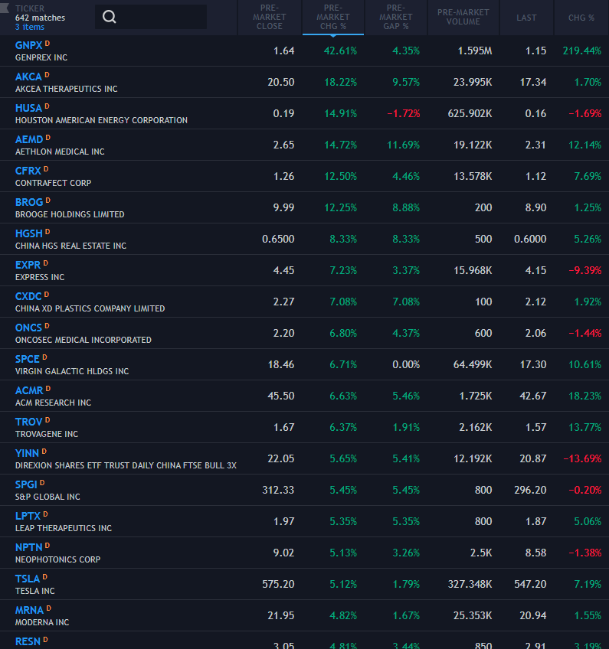
Task: Sort by Last column header
Action: (526, 18)
